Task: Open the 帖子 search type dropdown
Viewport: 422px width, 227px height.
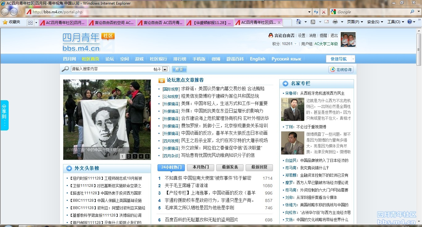Action: coord(165,69)
